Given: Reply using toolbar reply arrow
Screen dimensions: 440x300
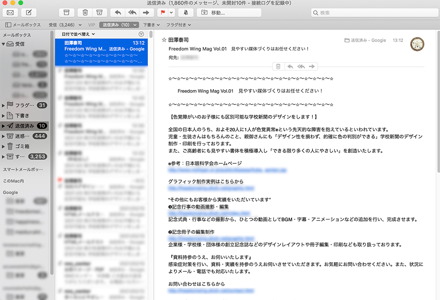Looking at the screenshot, I should pos(118,13).
